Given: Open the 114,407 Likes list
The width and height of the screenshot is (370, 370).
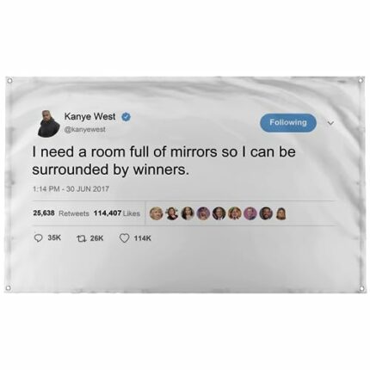Looking at the screenshot, I should click(117, 213).
